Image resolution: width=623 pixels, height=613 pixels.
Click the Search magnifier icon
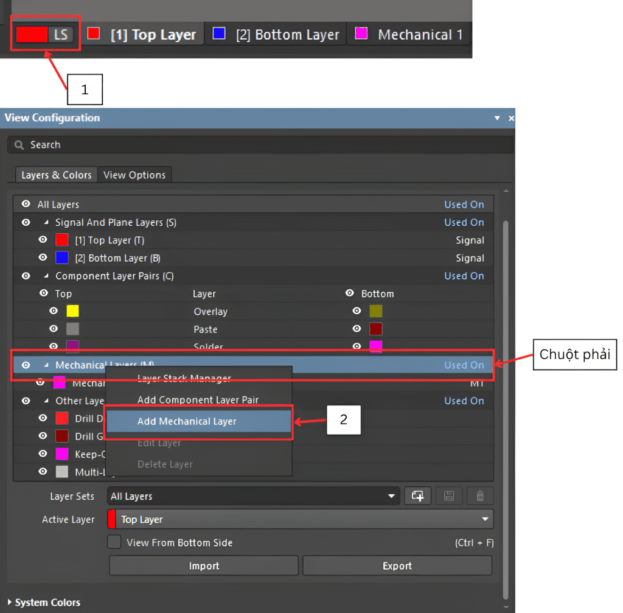click(x=19, y=145)
